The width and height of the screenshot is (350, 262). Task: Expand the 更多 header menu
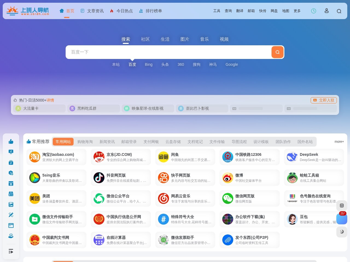click(297, 11)
